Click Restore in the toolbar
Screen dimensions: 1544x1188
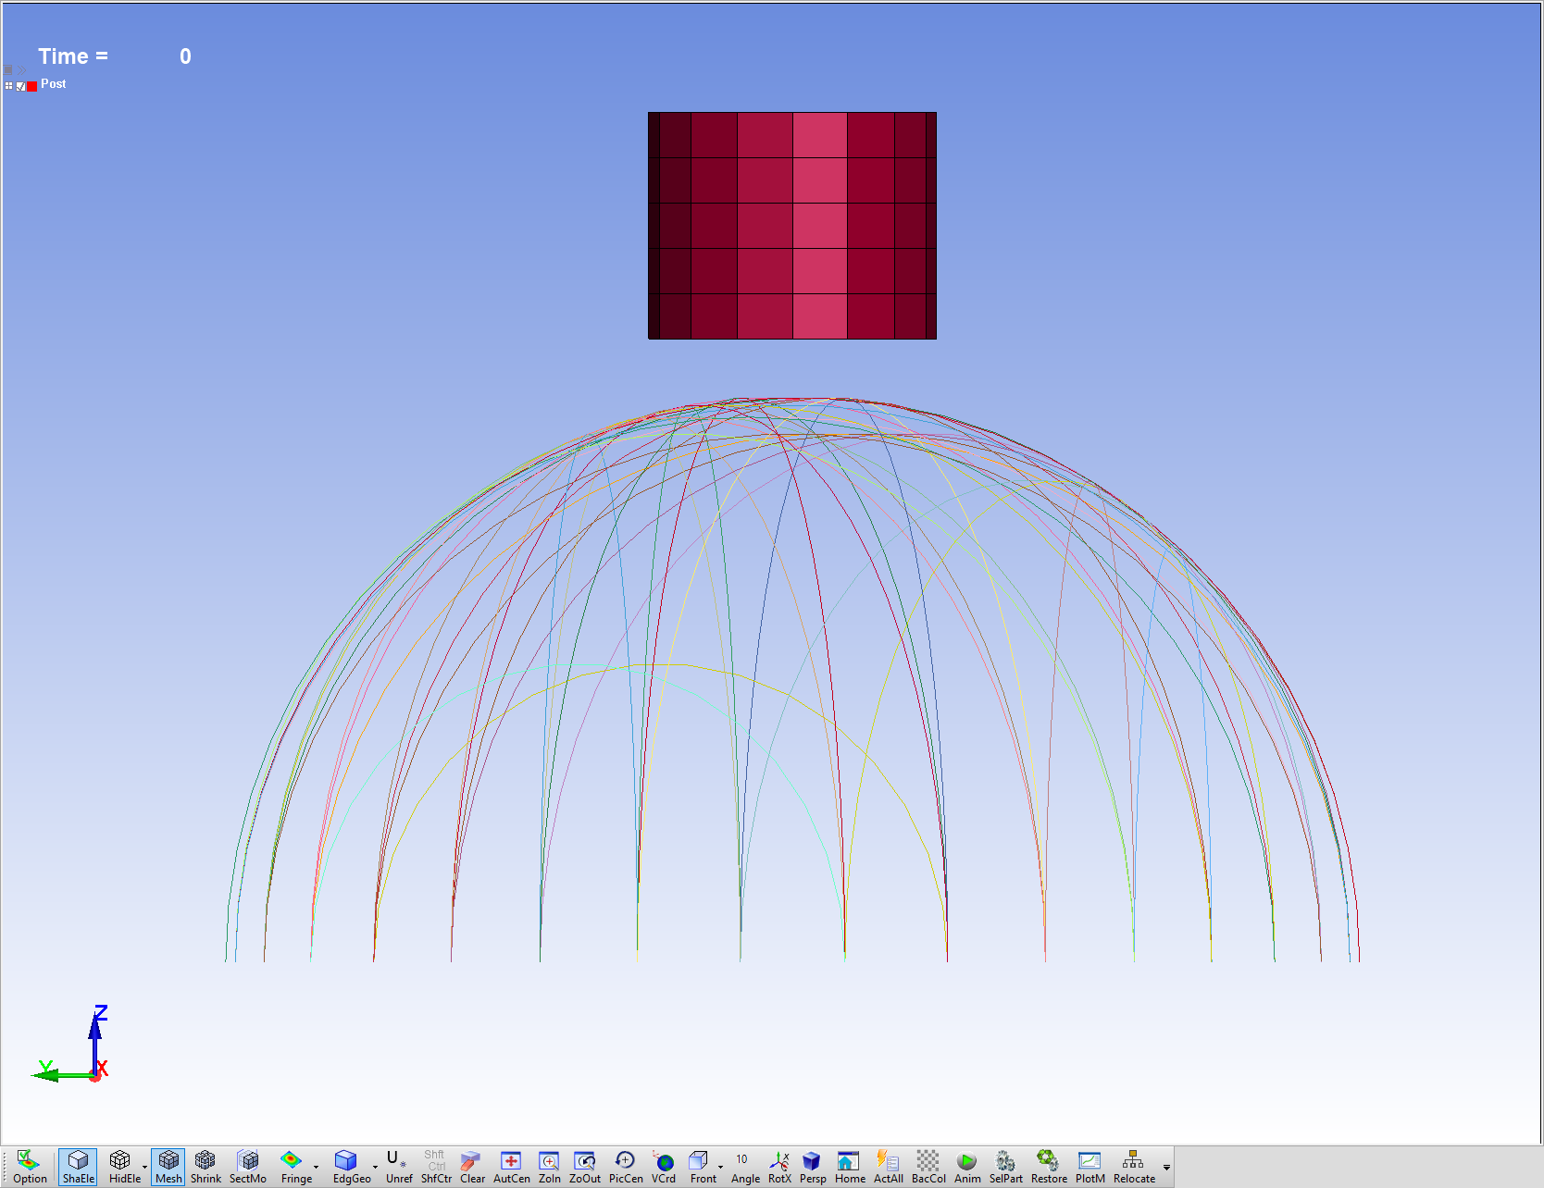pos(1048,1167)
